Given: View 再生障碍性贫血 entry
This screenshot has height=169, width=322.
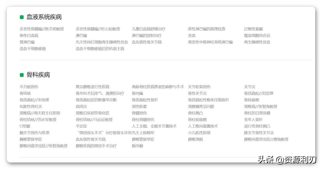Looking at the screenshot, I should 257,42.
